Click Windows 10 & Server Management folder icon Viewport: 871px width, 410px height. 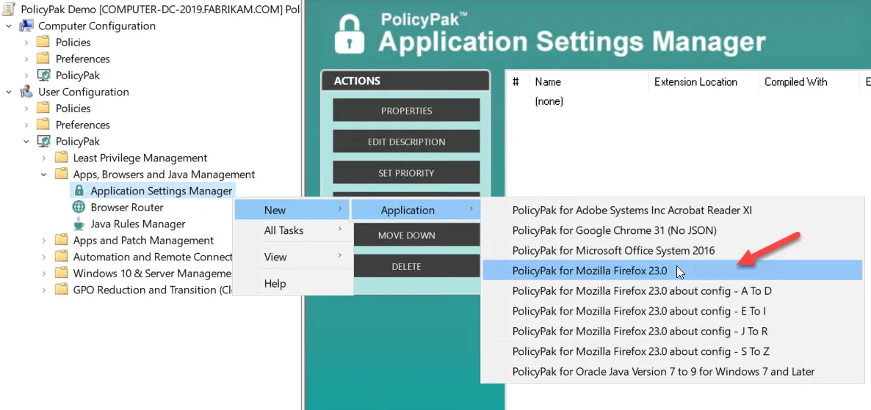[x=61, y=274]
